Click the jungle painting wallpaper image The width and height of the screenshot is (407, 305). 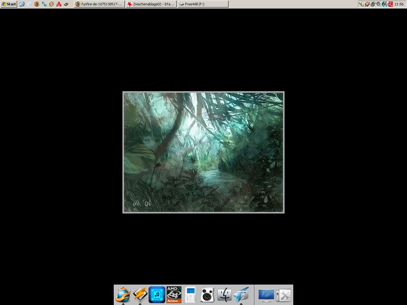(x=203, y=152)
